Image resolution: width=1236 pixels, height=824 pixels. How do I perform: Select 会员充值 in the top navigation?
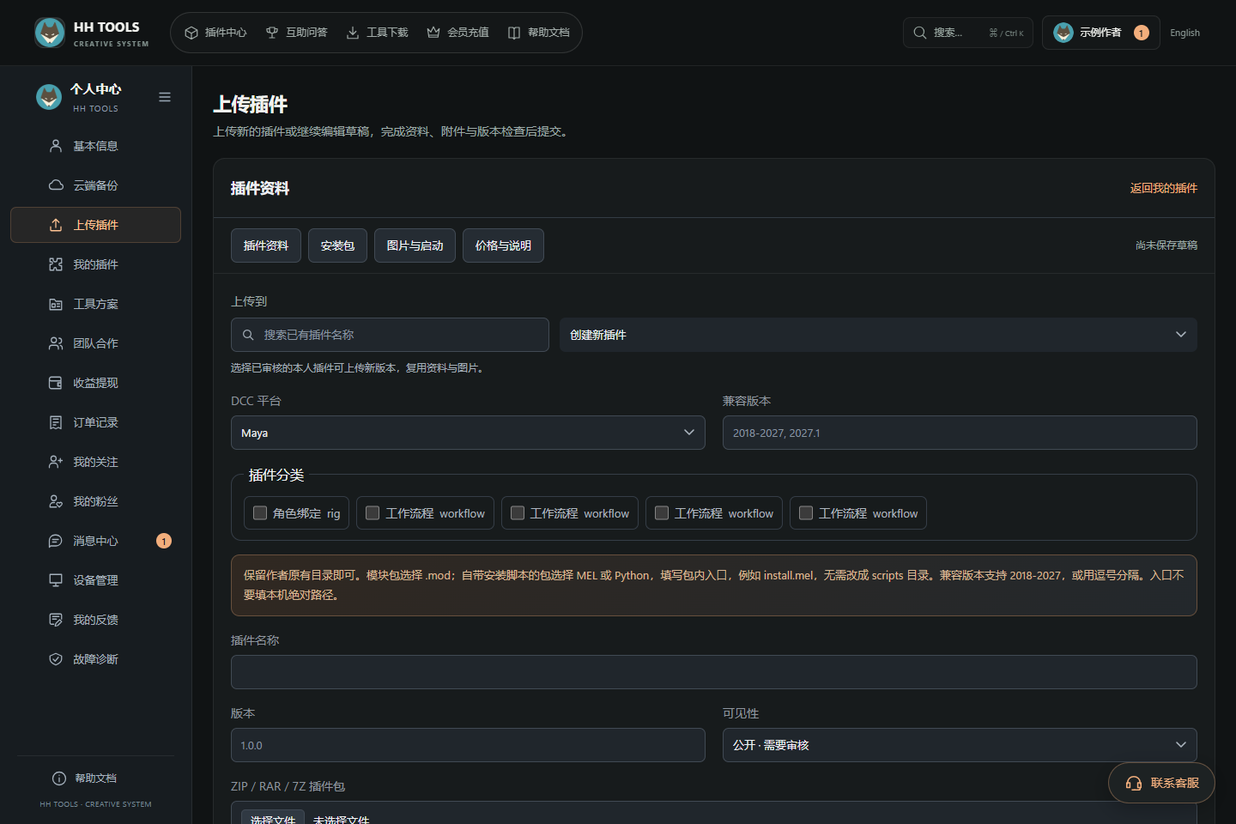(x=457, y=33)
